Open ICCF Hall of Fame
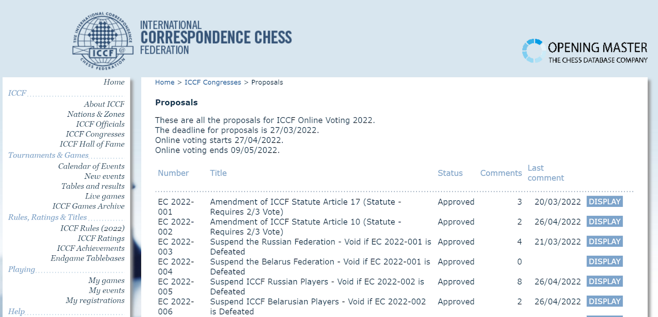The width and height of the screenshot is (658, 317). tap(92, 144)
